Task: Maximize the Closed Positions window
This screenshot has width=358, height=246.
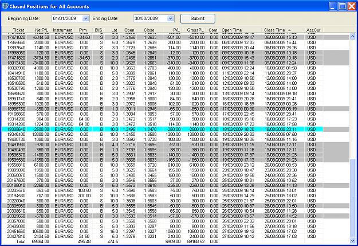Action: point(343,6)
